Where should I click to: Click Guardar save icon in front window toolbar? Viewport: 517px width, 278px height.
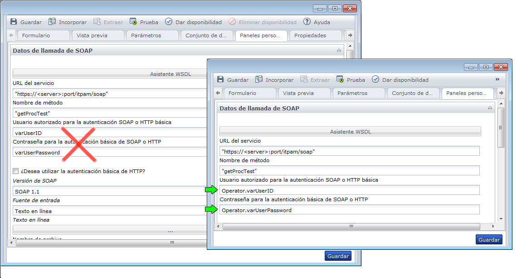(x=220, y=79)
